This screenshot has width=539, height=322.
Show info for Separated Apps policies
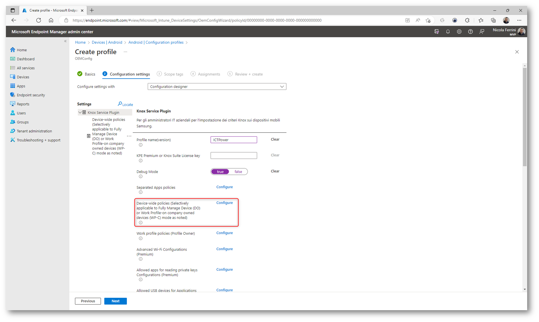(141, 192)
